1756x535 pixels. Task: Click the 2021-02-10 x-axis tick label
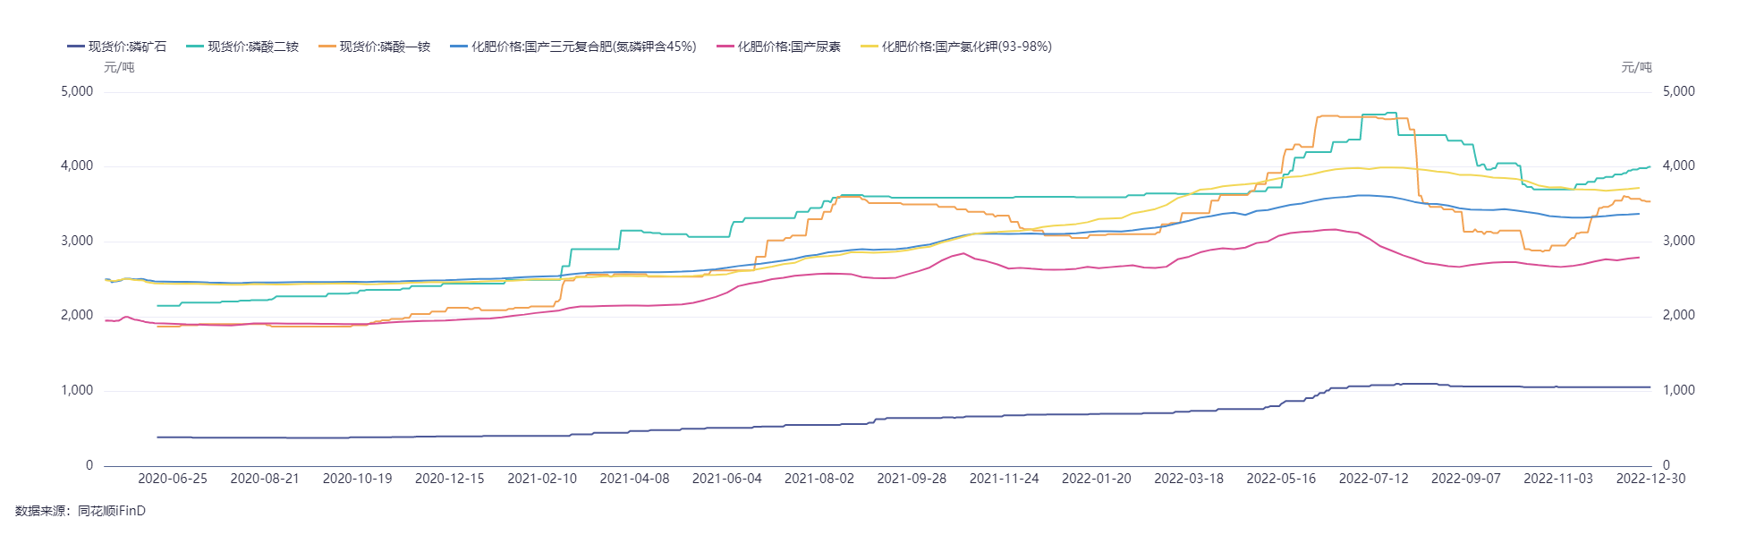pyautogui.click(x=542, y=479)
